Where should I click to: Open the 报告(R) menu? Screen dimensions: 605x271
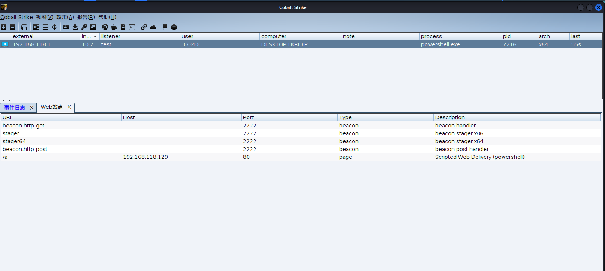click(86, 17)
